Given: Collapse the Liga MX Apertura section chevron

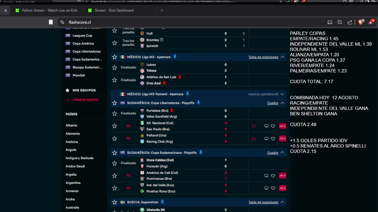Looking at the screenshot, I should 282,57.
